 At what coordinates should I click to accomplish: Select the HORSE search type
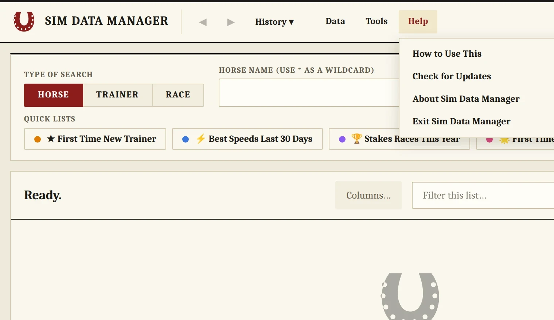[54, 95]
